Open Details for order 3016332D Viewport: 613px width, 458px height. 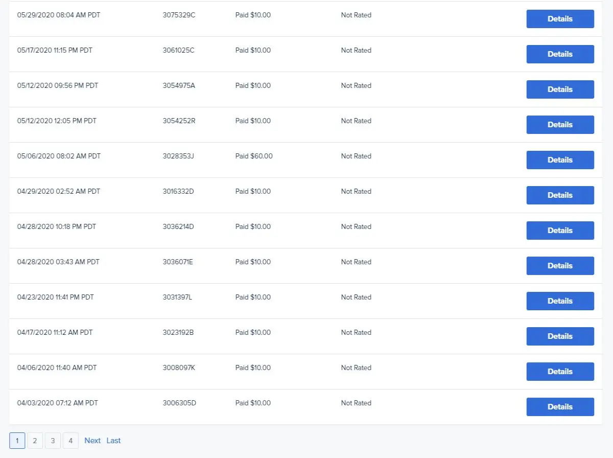pos(560,195)
